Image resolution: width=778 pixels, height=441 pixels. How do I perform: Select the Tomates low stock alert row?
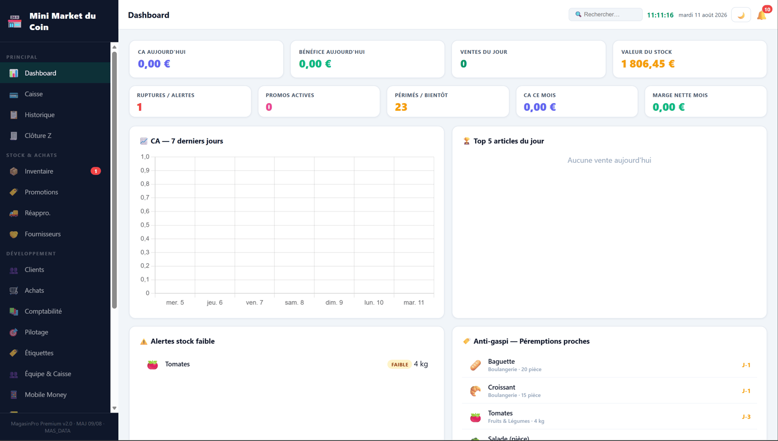(x=287, y=364)
